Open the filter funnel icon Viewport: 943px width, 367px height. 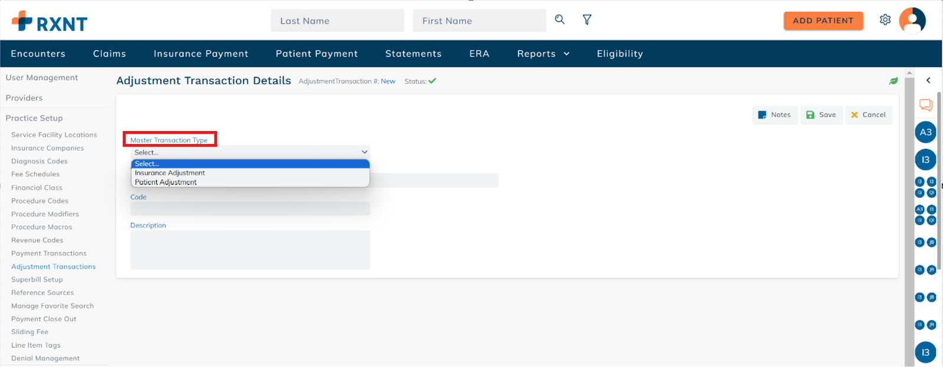[587, 20]
